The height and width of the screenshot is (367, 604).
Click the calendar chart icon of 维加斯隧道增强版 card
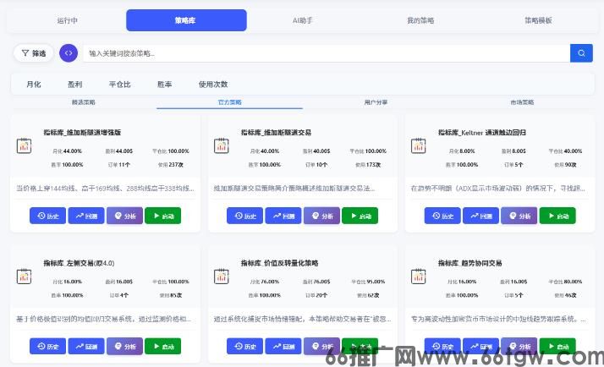(24, 145)
